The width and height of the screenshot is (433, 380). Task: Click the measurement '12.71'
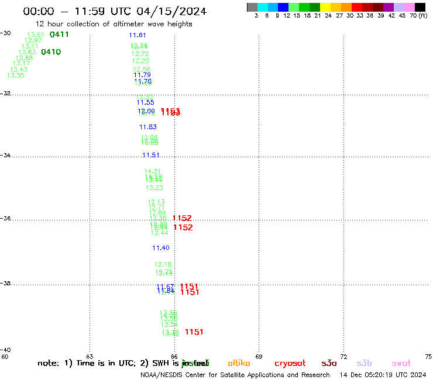[x=157, y=208]
